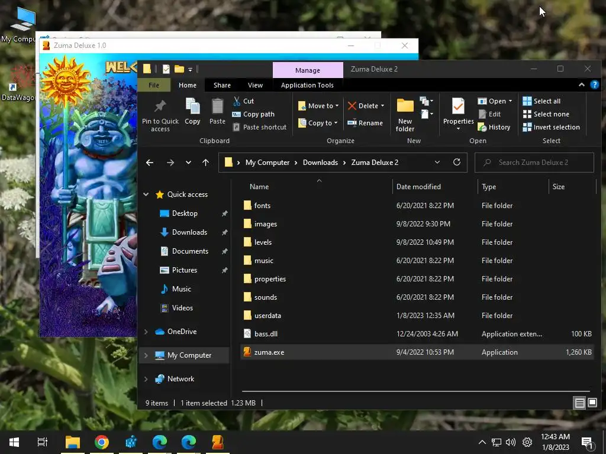This screenshot has height=454, width=606.
Task: Switch to the View ribbon tab
Action: (255, 85)
